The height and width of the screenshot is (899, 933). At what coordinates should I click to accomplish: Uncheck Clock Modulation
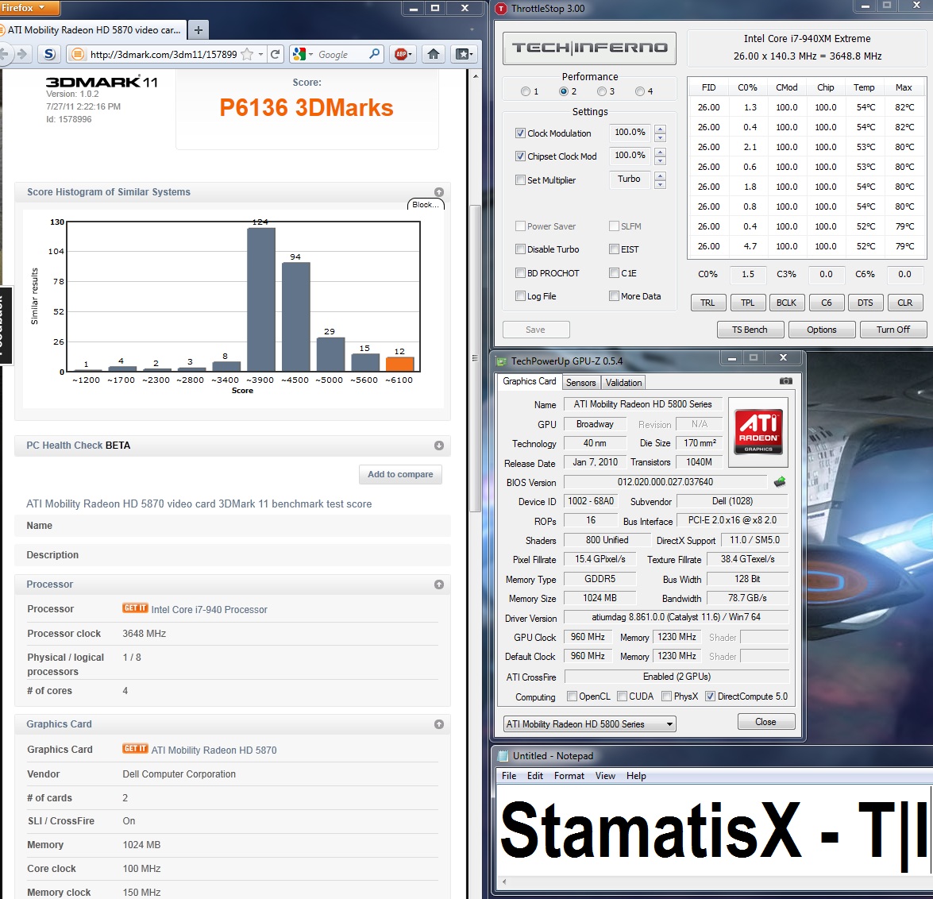tap(521, 133)
